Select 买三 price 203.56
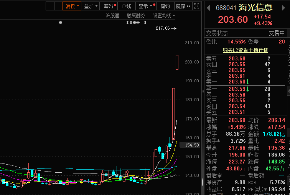The width and height of the screenshot is (290, 195). coord(237,100)
